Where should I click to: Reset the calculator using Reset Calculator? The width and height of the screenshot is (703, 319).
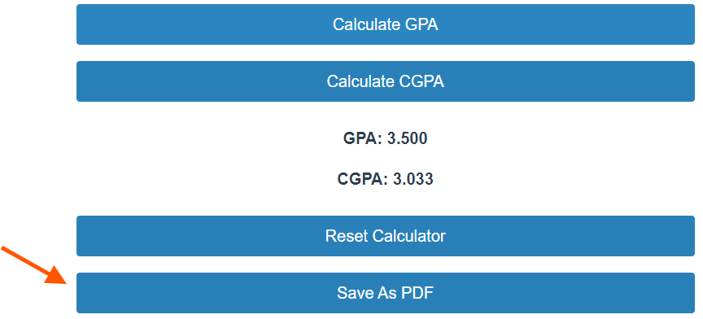[x=386, y=236]
